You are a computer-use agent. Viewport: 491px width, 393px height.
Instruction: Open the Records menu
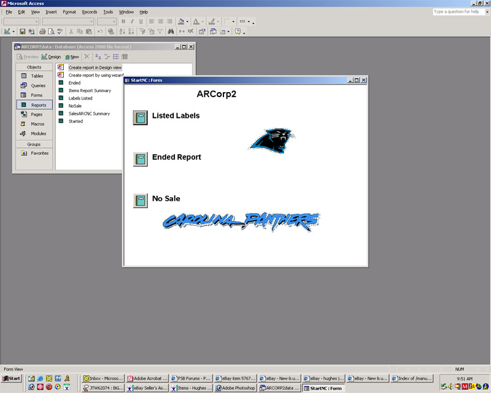click(x=90, y=12)
